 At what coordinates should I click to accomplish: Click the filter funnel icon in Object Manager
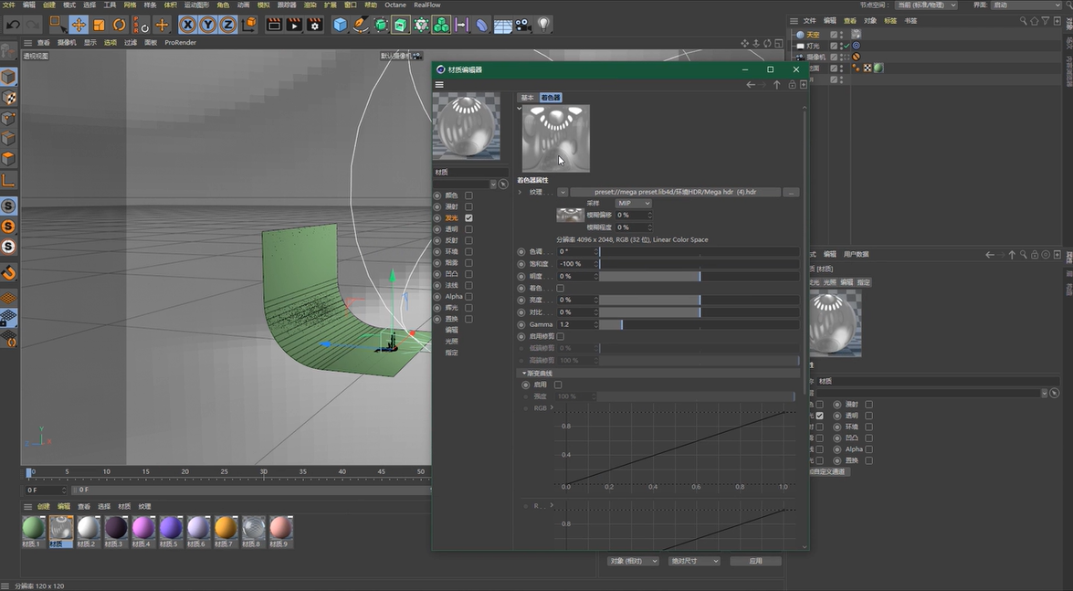coord(1045,20)
